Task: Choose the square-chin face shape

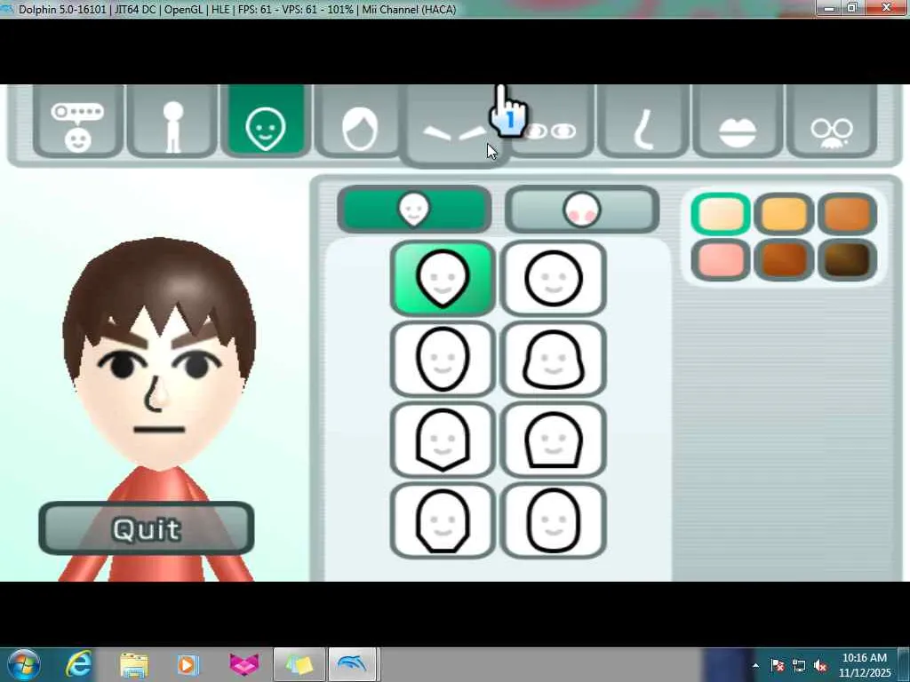Action: 443,520
